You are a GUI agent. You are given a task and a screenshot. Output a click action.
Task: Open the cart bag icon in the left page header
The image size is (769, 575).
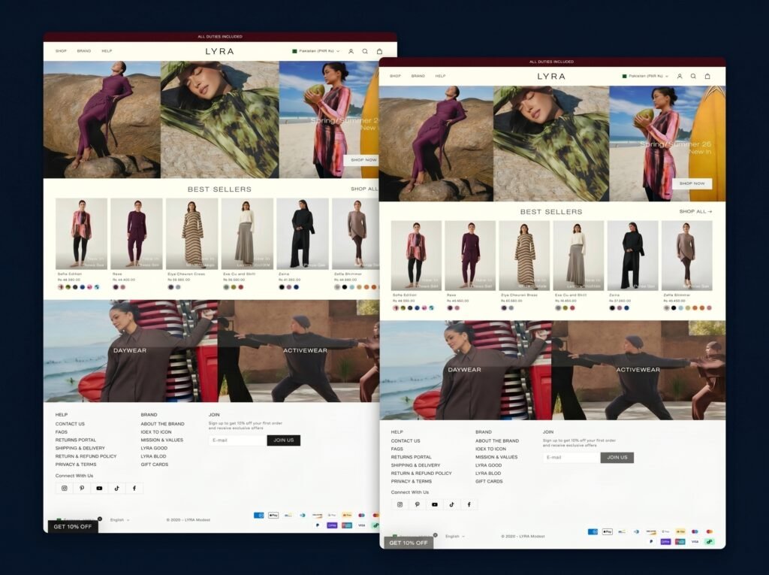tap(379, 51)
